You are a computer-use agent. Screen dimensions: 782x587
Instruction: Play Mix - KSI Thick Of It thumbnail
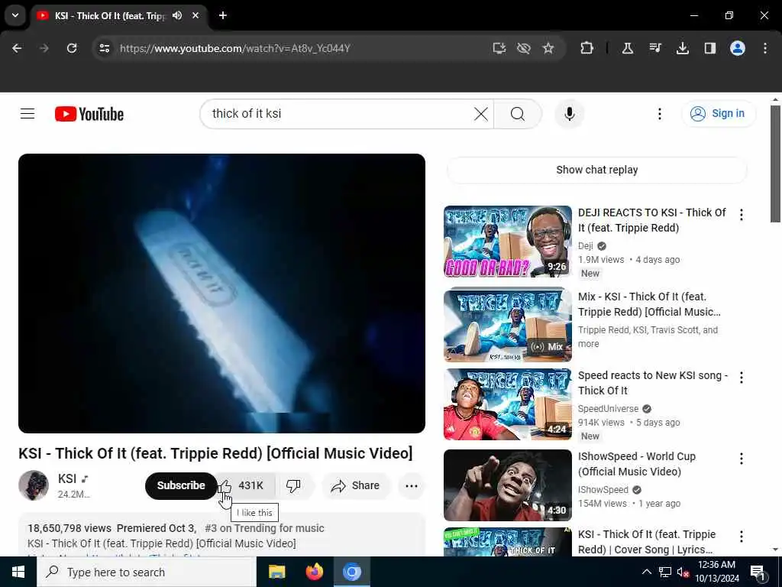click(x=508, y=325)
